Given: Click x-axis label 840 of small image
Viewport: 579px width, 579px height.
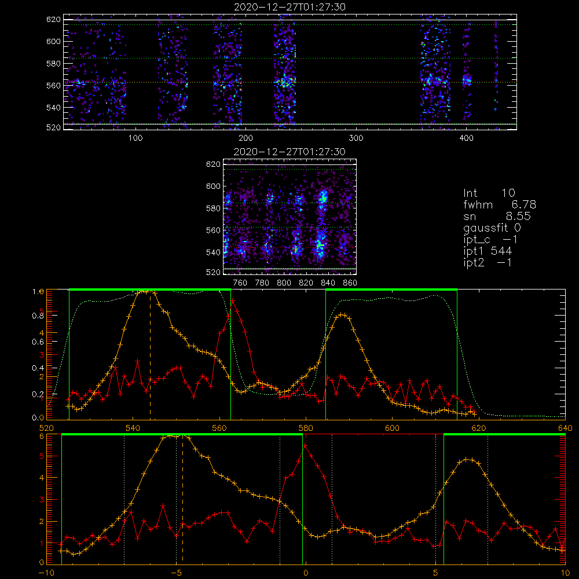Looking at the screenshot, I should pos(328,283).
